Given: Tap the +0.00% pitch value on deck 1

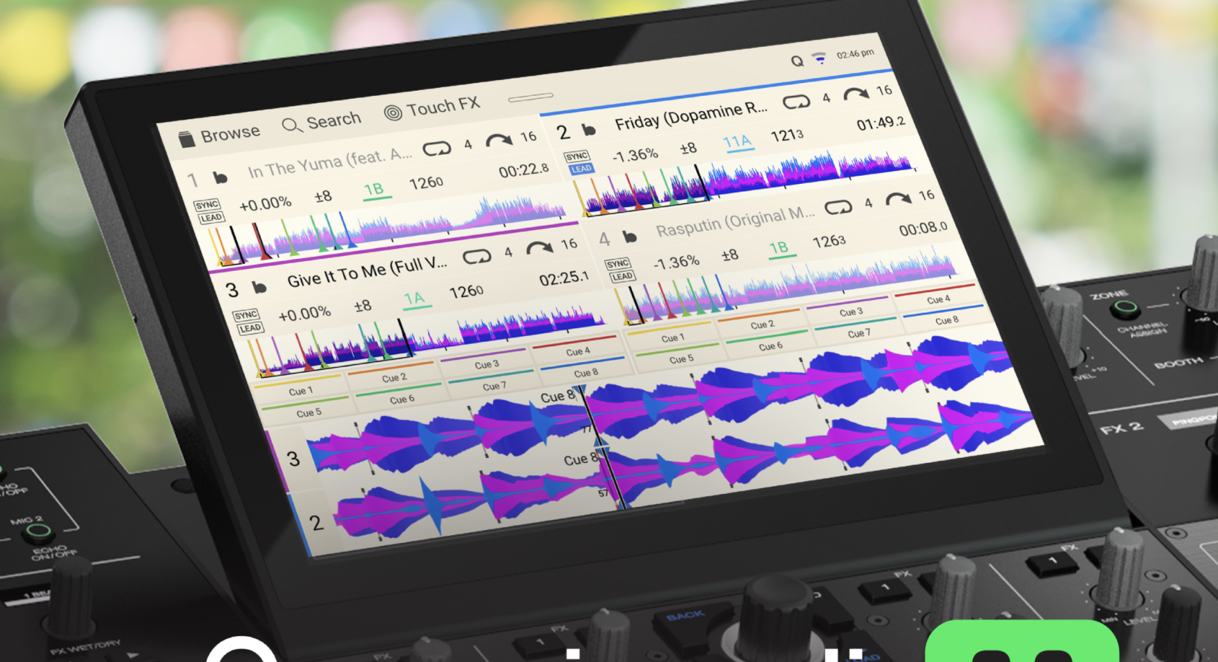Looking at the screenshot, I should (x=265, y=204).
